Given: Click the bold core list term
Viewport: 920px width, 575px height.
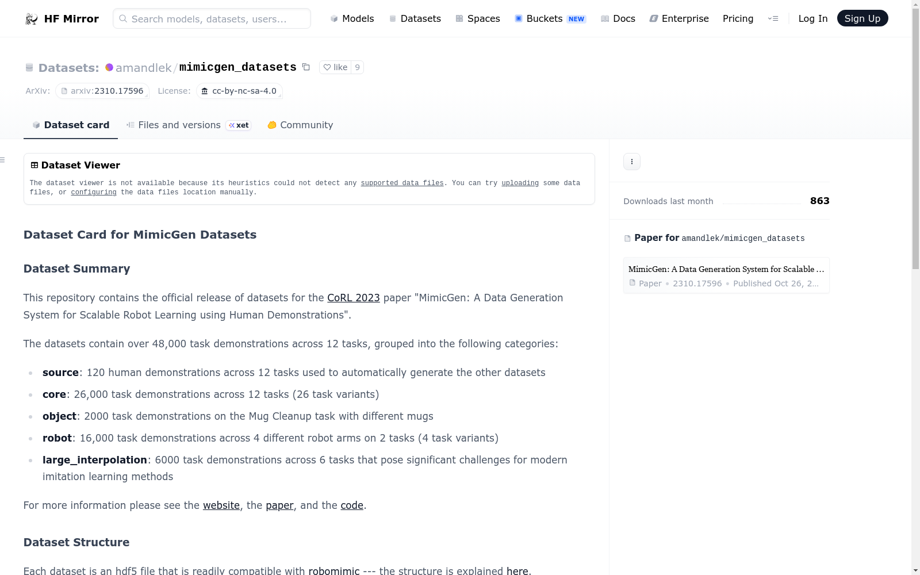Looking at the screenshot, I should (54, 394).
